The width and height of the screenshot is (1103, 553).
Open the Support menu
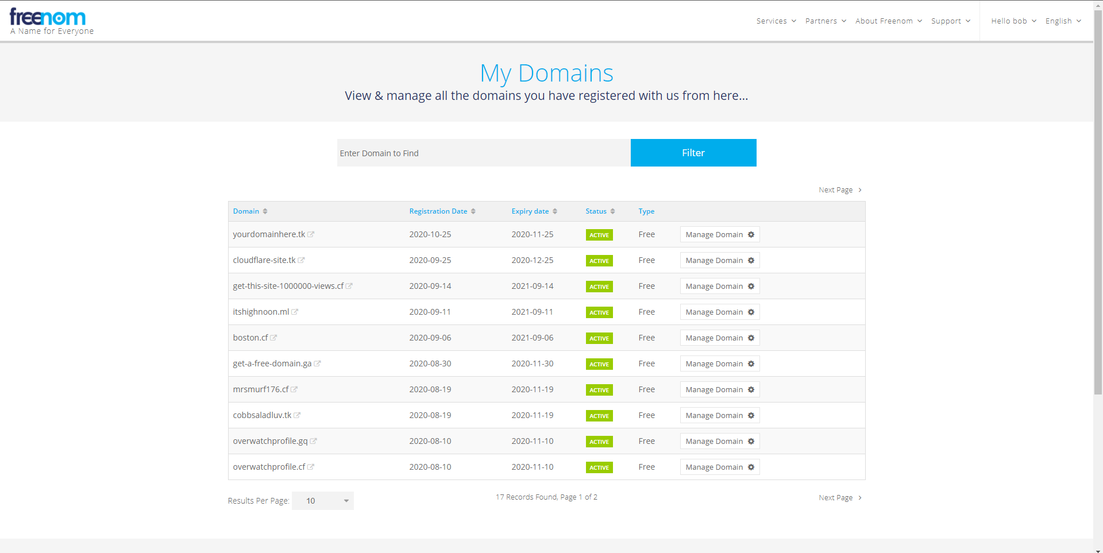[x=950, y=21]
